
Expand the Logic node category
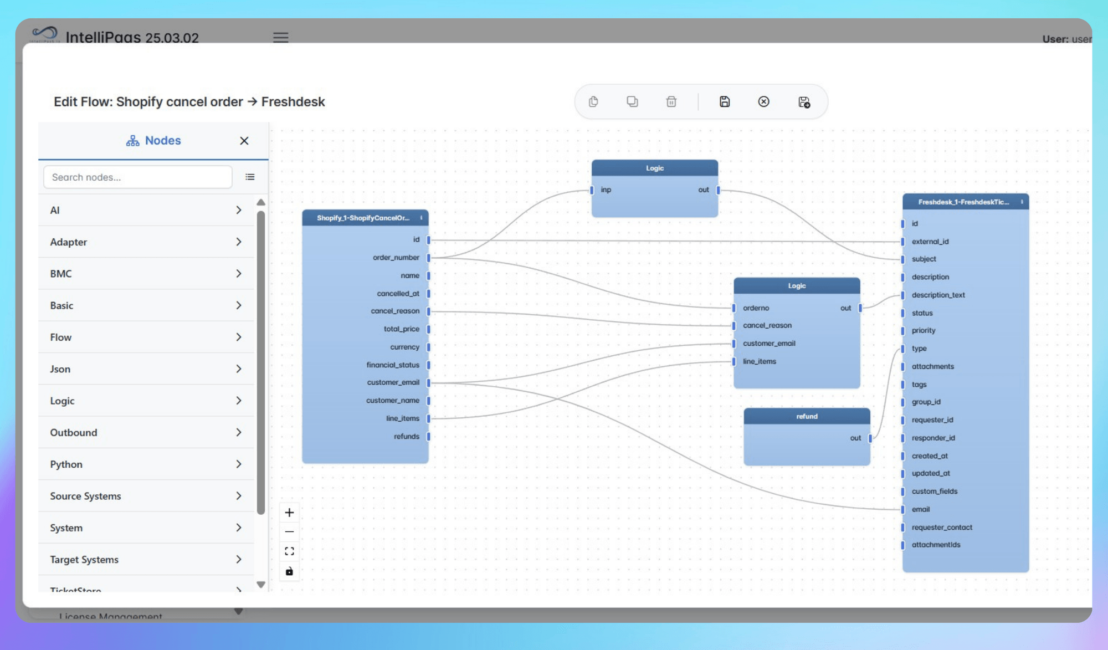tap(146, 400)
